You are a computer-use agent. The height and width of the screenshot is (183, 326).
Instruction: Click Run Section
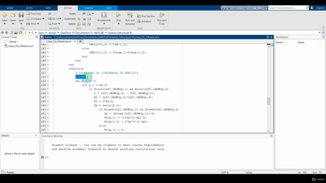point(146,16)
